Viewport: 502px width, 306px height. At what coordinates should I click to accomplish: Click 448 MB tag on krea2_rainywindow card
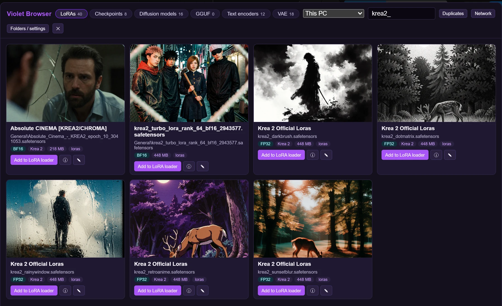[x=57, y=279]
